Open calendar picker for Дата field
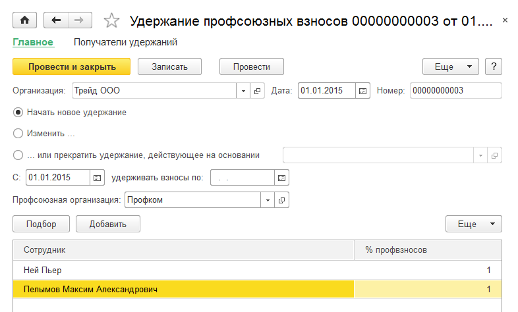This screenshot has width=518, height=312. tap(363, 91)
